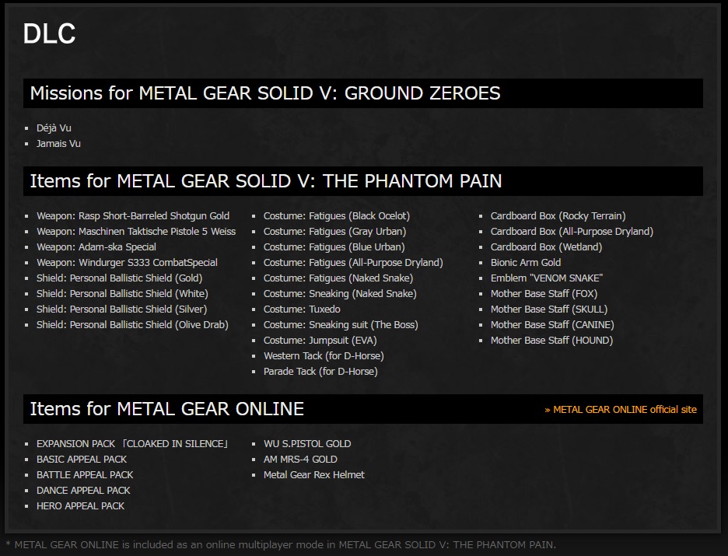Click the Déjà Vu mission entry
The image size is (728, 556).
54,128
